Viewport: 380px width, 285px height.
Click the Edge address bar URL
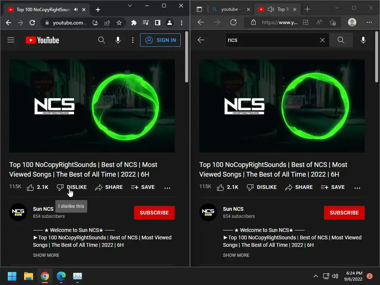(x=280, y=23)
